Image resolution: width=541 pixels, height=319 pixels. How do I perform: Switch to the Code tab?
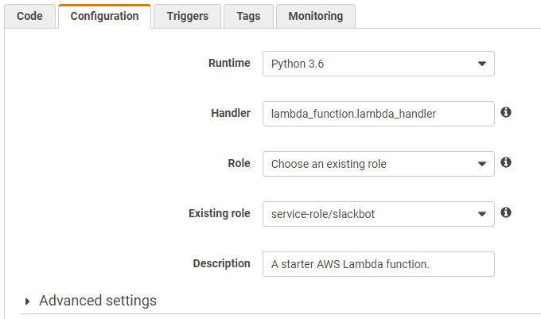tap(29, 16)
